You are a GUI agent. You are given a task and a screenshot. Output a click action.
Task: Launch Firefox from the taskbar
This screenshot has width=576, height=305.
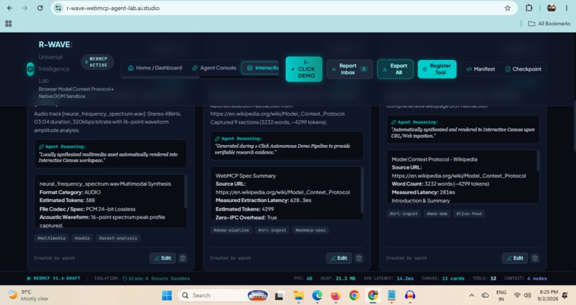pyautogui.click(x=335, y=295)
